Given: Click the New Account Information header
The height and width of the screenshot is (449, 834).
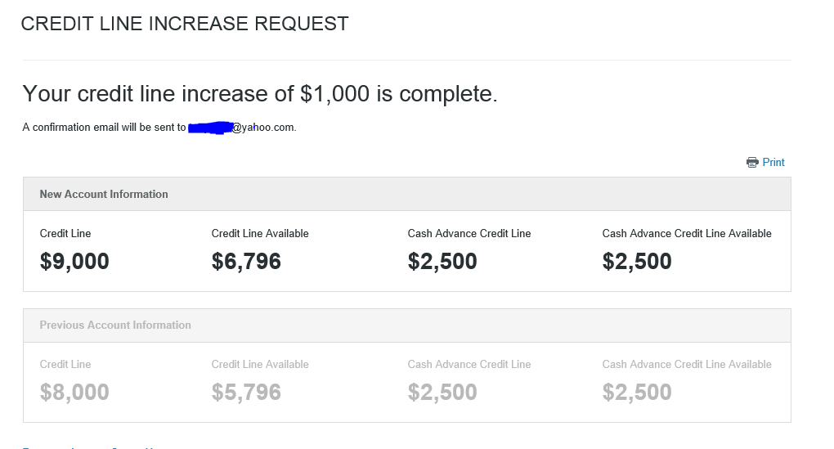Looking at the screenshot, I should tap(104, 194).
